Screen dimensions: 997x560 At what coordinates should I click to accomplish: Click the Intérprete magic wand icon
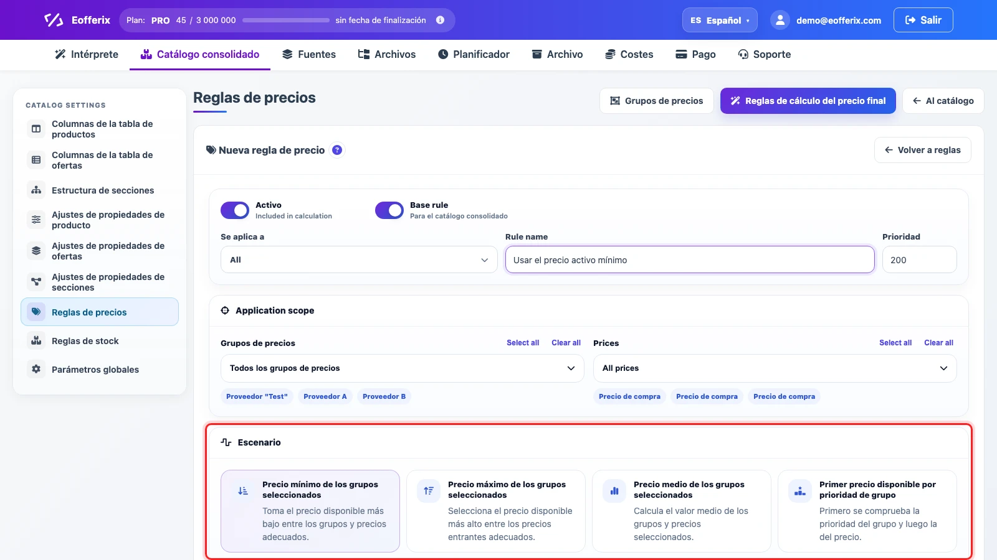point(60,54)
